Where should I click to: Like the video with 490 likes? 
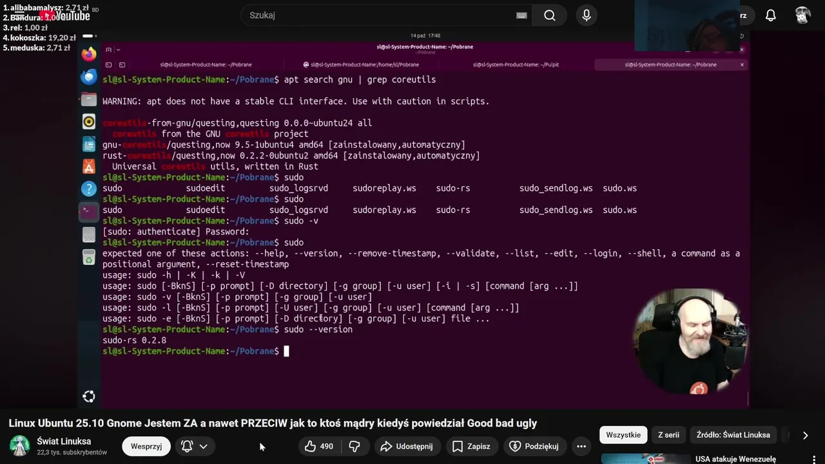point(319,446)
